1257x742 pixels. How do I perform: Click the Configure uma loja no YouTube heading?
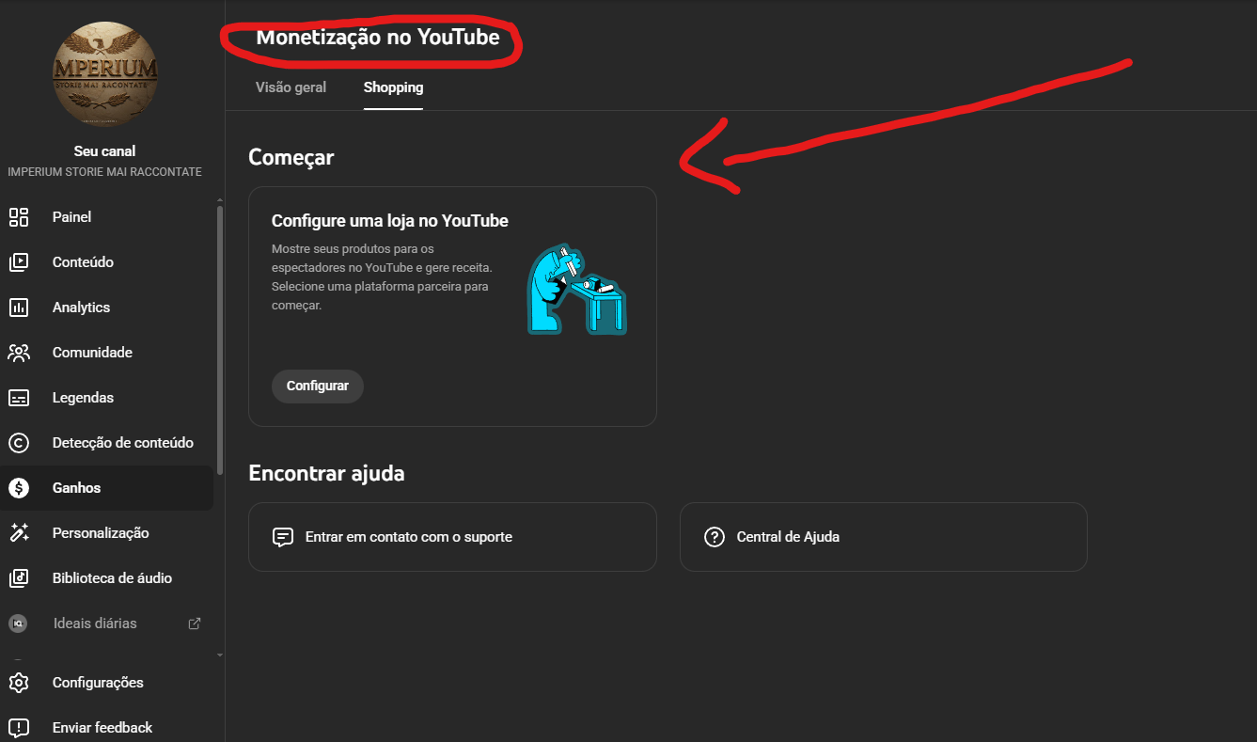(390, 221)
